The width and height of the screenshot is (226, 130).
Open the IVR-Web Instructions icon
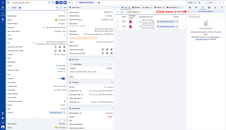(x=64, y=101)
